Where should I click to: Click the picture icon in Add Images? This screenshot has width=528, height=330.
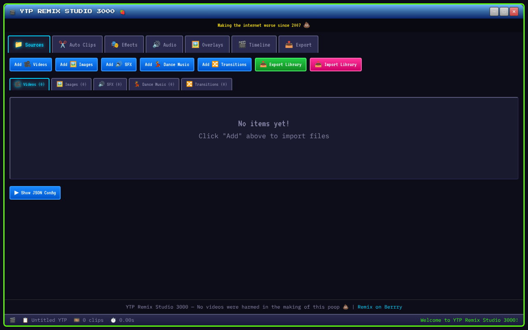coord(73,64)
